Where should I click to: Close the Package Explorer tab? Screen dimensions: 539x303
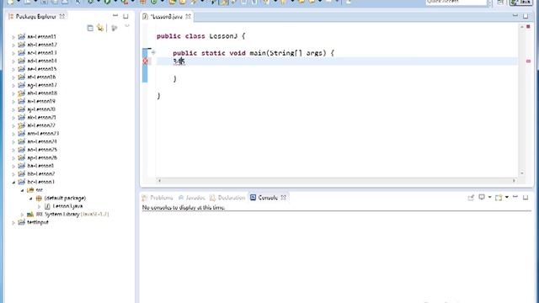tap(61, 16)
